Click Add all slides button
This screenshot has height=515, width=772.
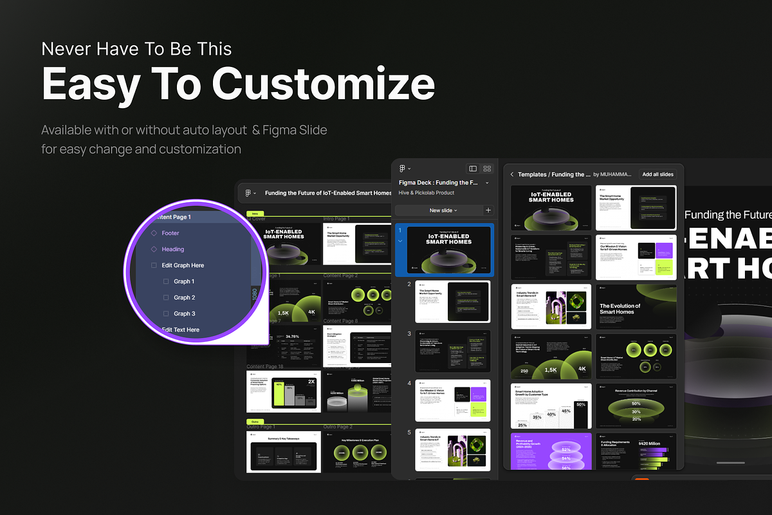pos(657,174)
